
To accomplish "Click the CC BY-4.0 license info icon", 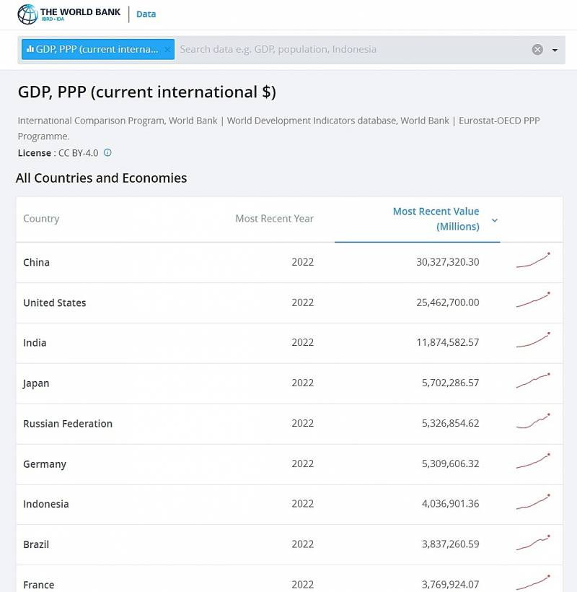I will [x=107, y=153].
